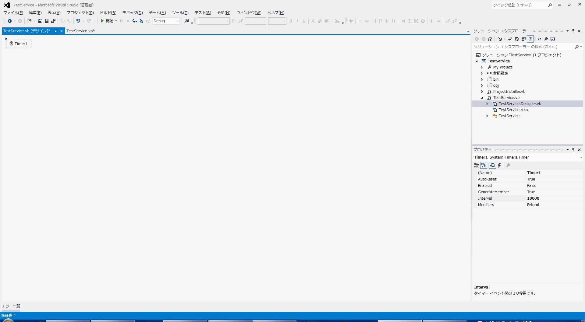The width and height of the screenshot is (585, 322).
Task: Expand the bin folder node
Action: [x=482, y=79]
